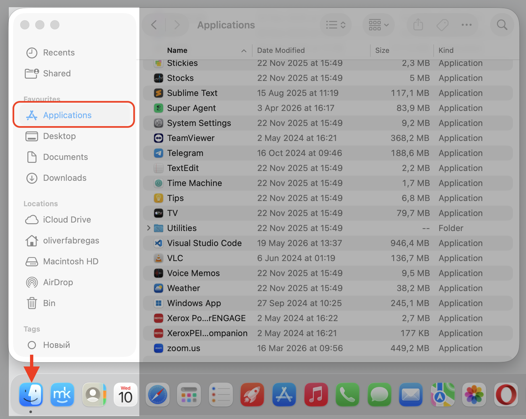Image resolution: width=526 pixels, height=419 pixels.
Task: Click the Stickies app icon
Action: click(x=159, y=63)
